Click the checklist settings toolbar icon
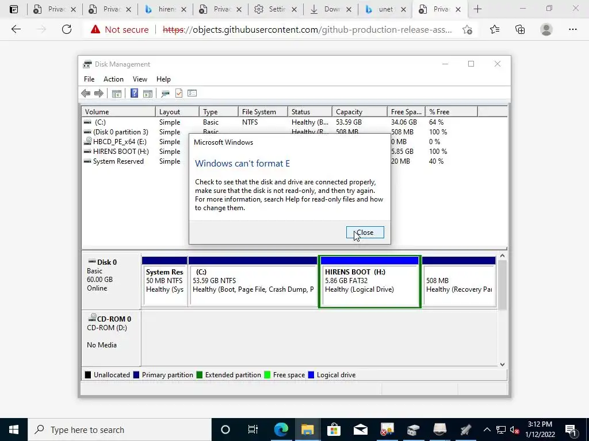 tap(192, 93)
